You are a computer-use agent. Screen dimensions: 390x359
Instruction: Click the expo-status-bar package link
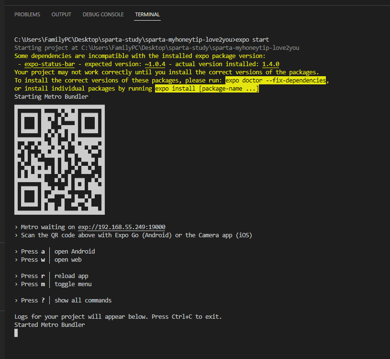pos(49,64)
